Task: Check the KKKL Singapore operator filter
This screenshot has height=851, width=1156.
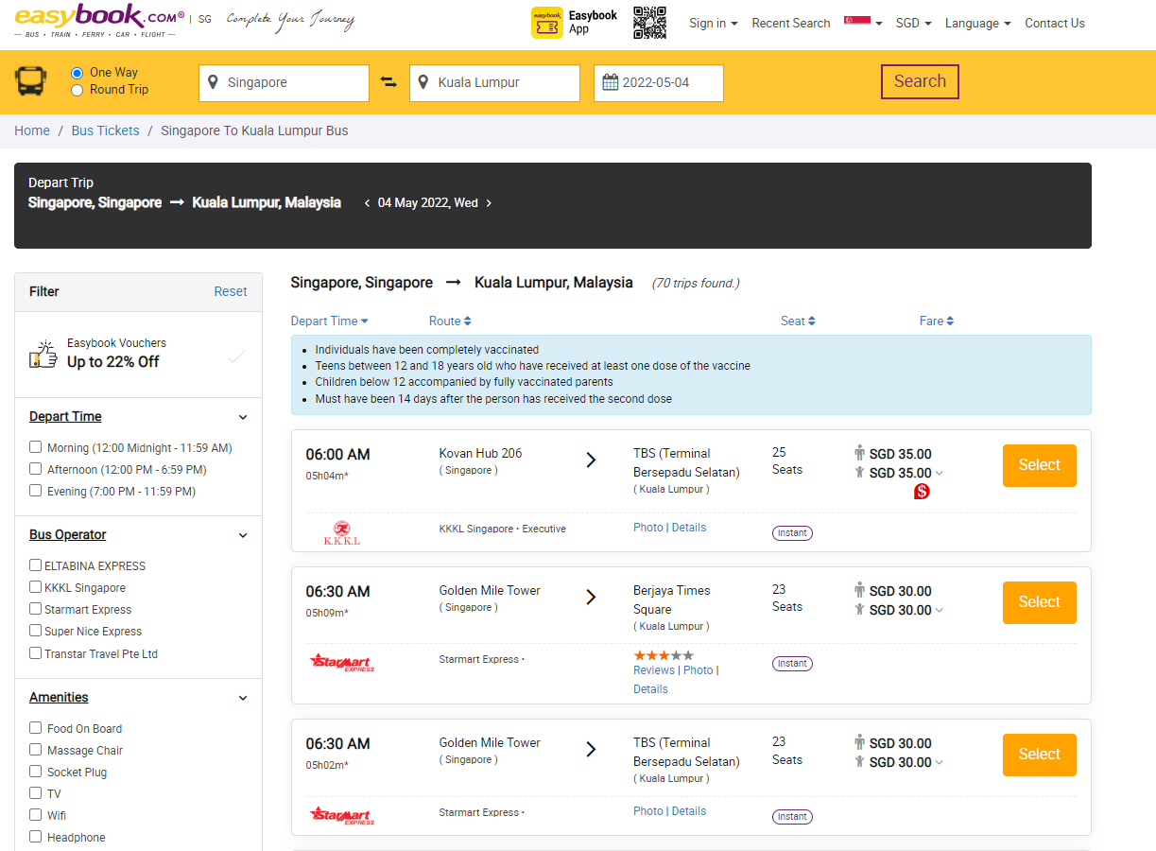Action: click(35, 587)
